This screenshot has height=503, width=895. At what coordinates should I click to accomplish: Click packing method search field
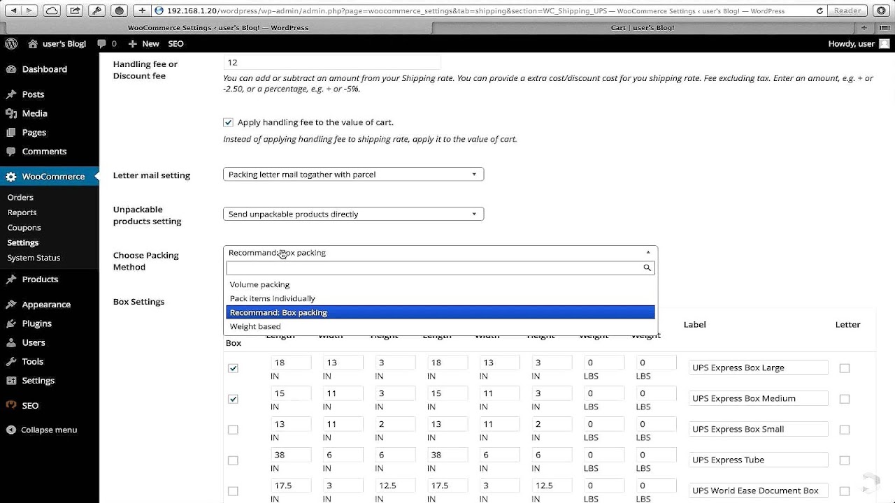pyautogui.click(x=441, y=268)
